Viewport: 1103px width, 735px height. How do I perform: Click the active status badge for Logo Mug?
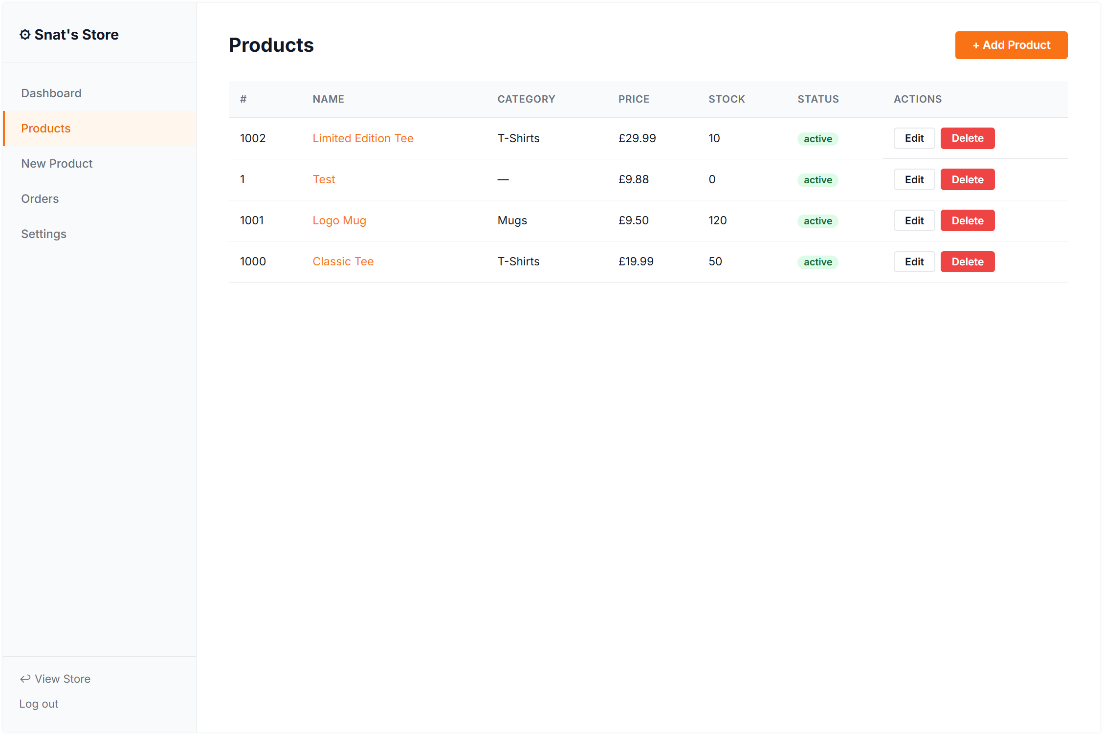tap(817, 221)
